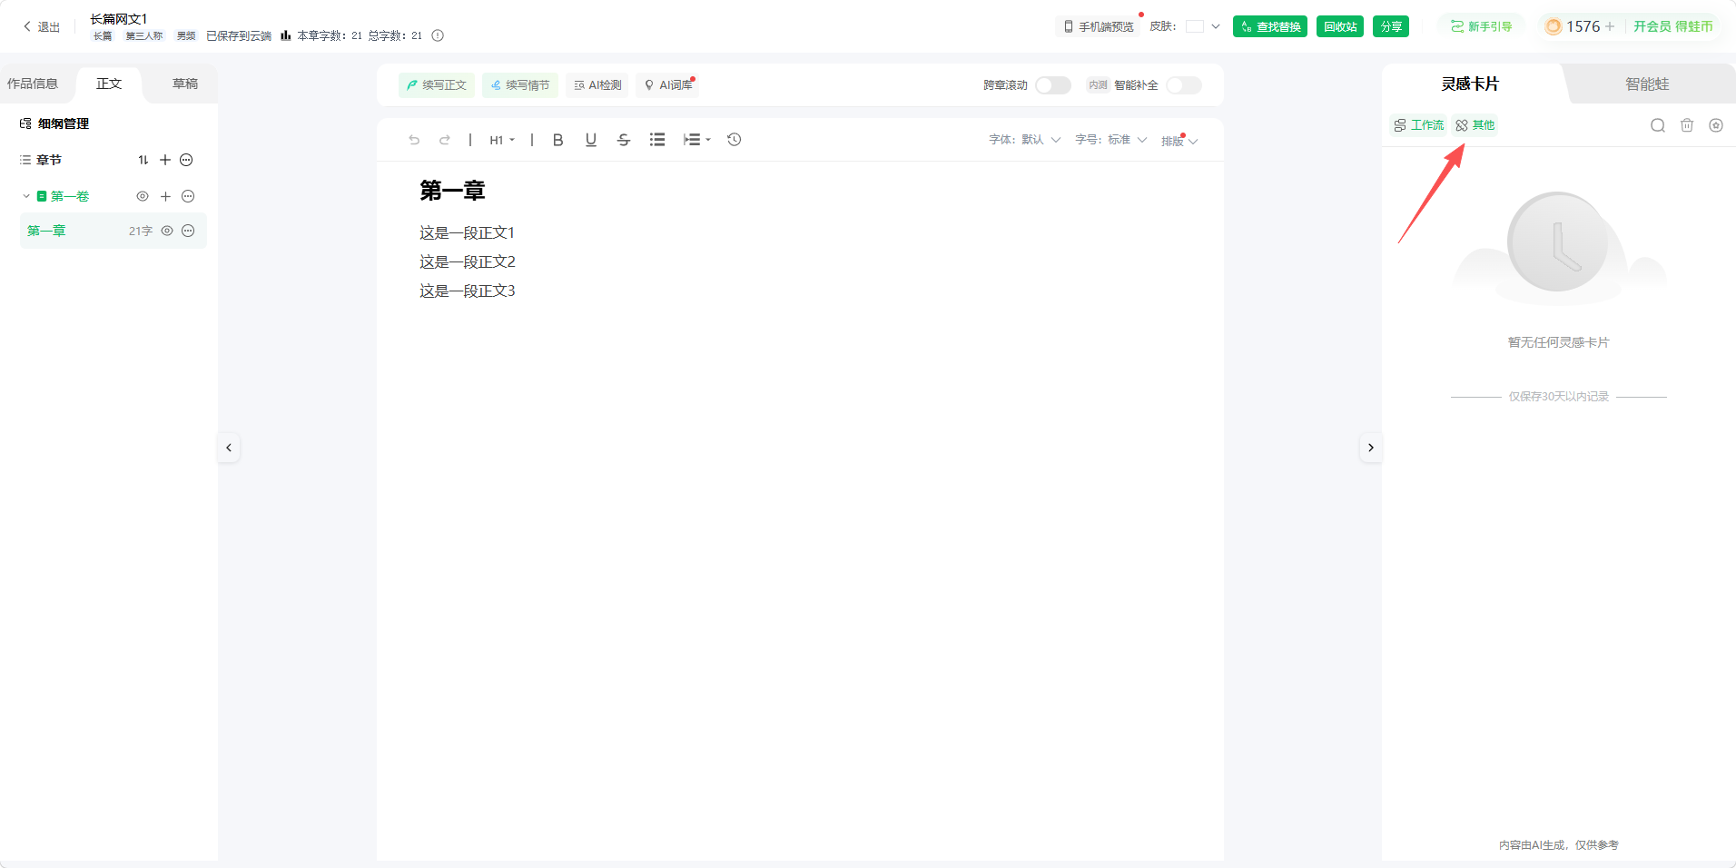Open the 回收站 button
Image resolution: width=1736 pixels, height=868 pixels.
(1340, 26)
